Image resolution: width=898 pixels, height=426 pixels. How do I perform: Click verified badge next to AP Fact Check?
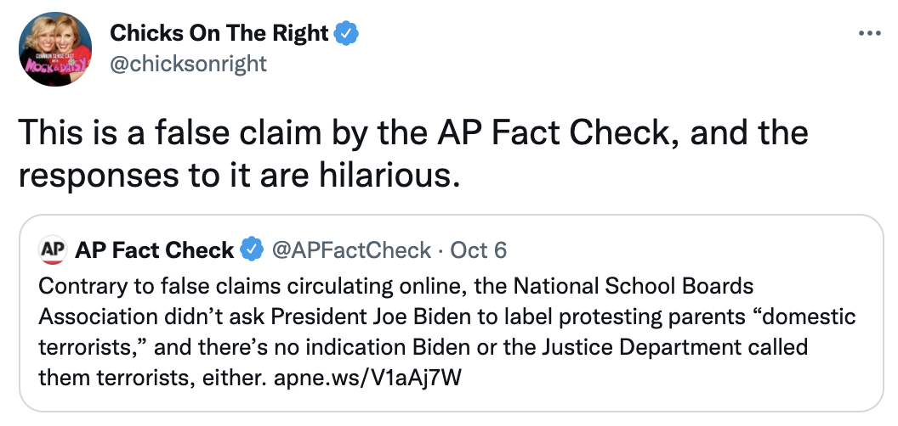(x=252, y=249)
